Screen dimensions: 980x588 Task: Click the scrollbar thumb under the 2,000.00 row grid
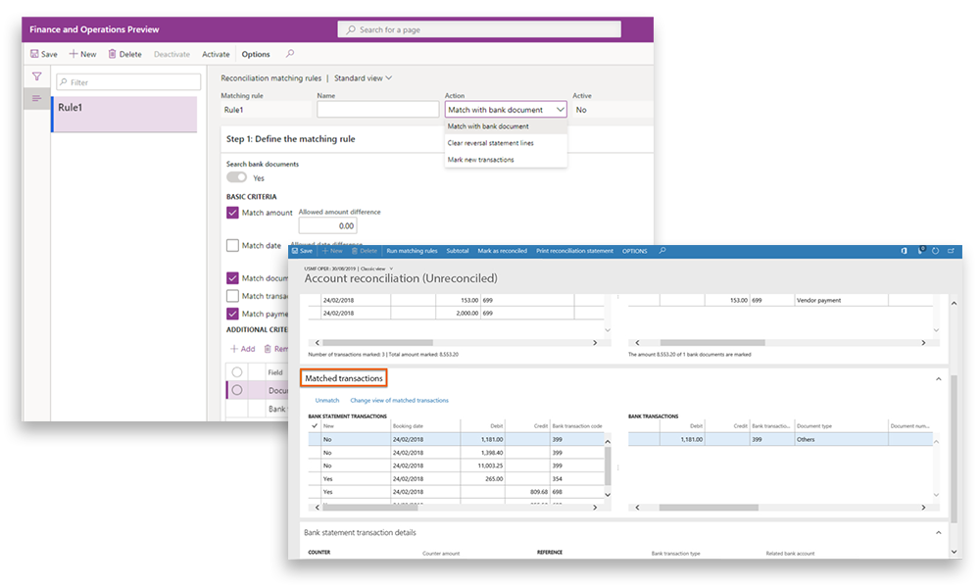(x=377, y=342)
